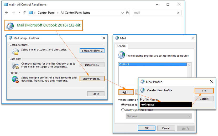Select the Outlook profile in list
This screenshot has width=218, height=136.
153,64
